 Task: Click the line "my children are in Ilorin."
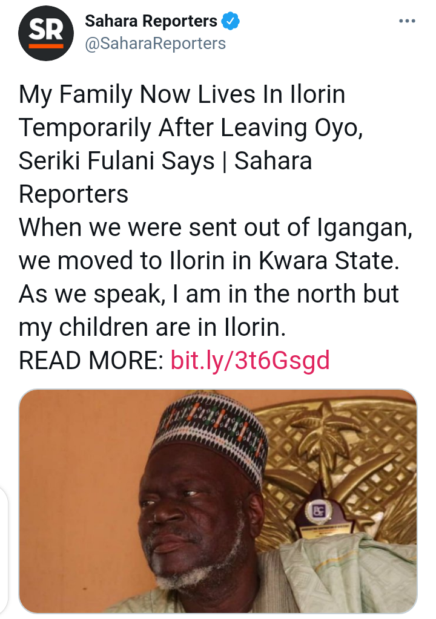[152, 327]
